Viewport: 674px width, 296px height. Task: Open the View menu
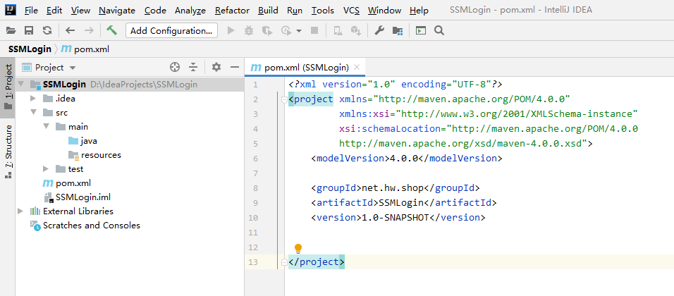coord(81,11)
